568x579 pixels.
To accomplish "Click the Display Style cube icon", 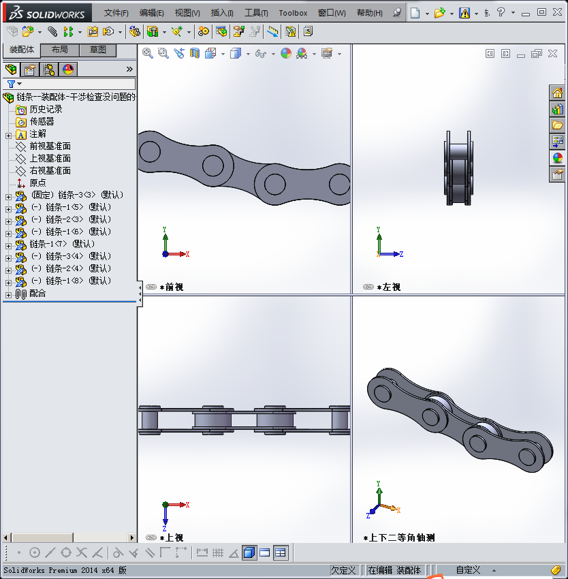I will click(236, 54).
